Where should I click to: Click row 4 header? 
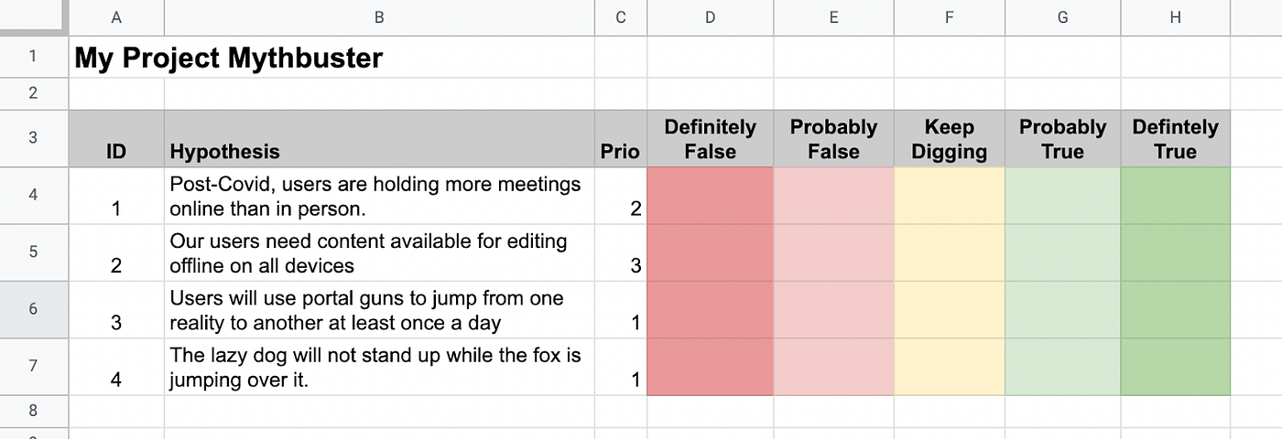pos(34,196)
